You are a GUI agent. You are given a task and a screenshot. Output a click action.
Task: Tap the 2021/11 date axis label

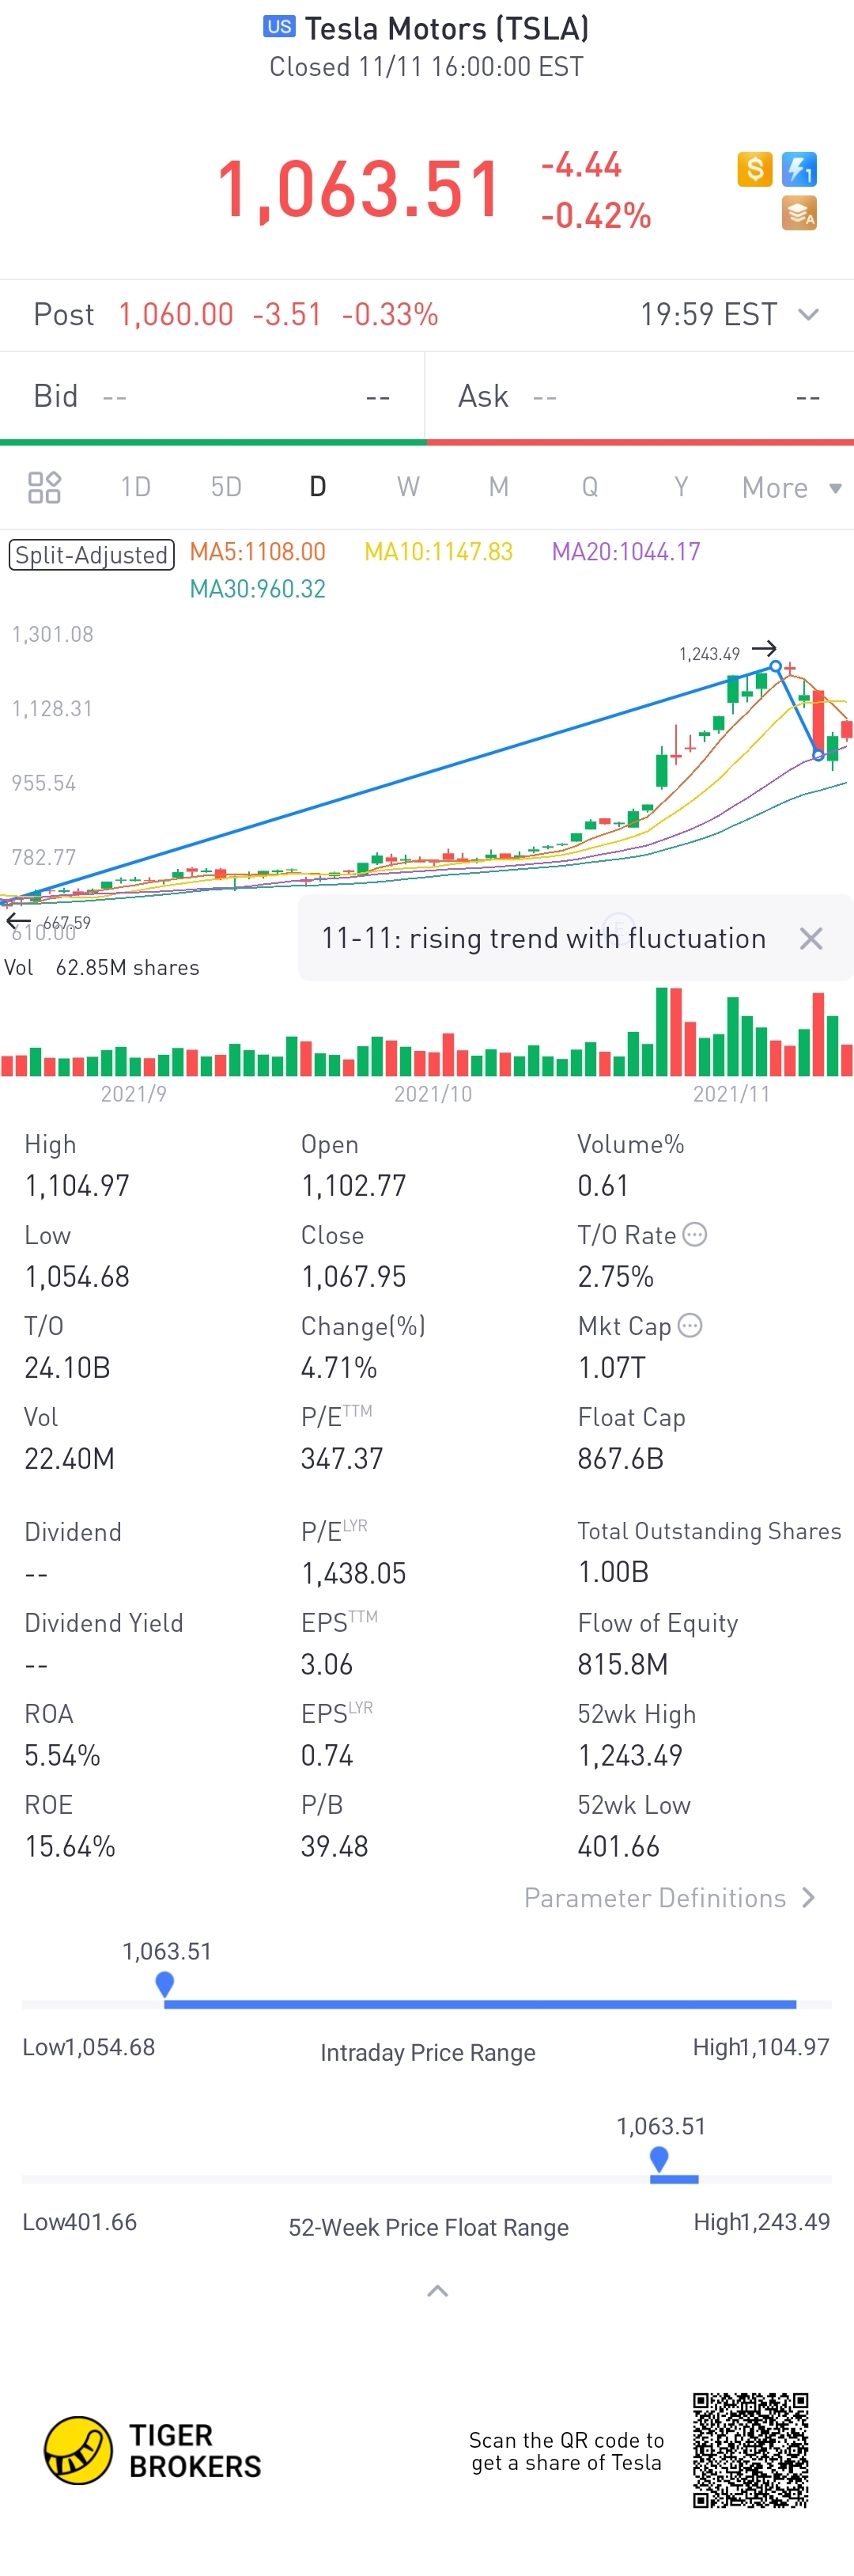tap(732, 1094)
